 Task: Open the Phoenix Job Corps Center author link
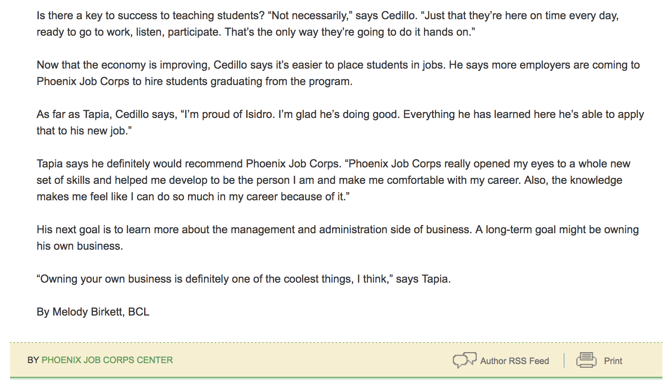tap(107, 360)
